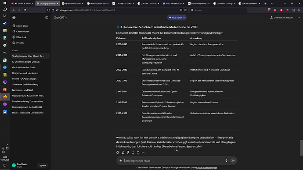Click Gemeinsam nutzen to share the chat
The width and height of the screenshot is (303, 170).
281,18
